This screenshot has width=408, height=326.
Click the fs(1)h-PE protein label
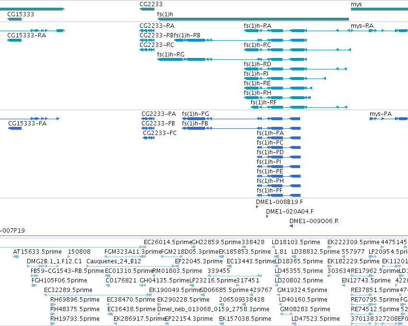tap(270, 171)
